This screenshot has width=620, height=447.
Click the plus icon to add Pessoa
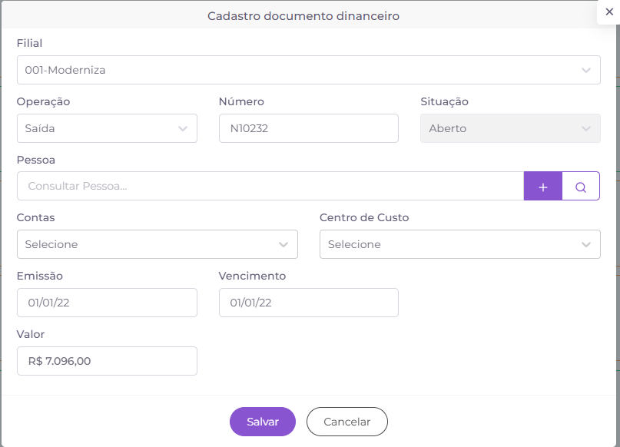click(543, 186)
